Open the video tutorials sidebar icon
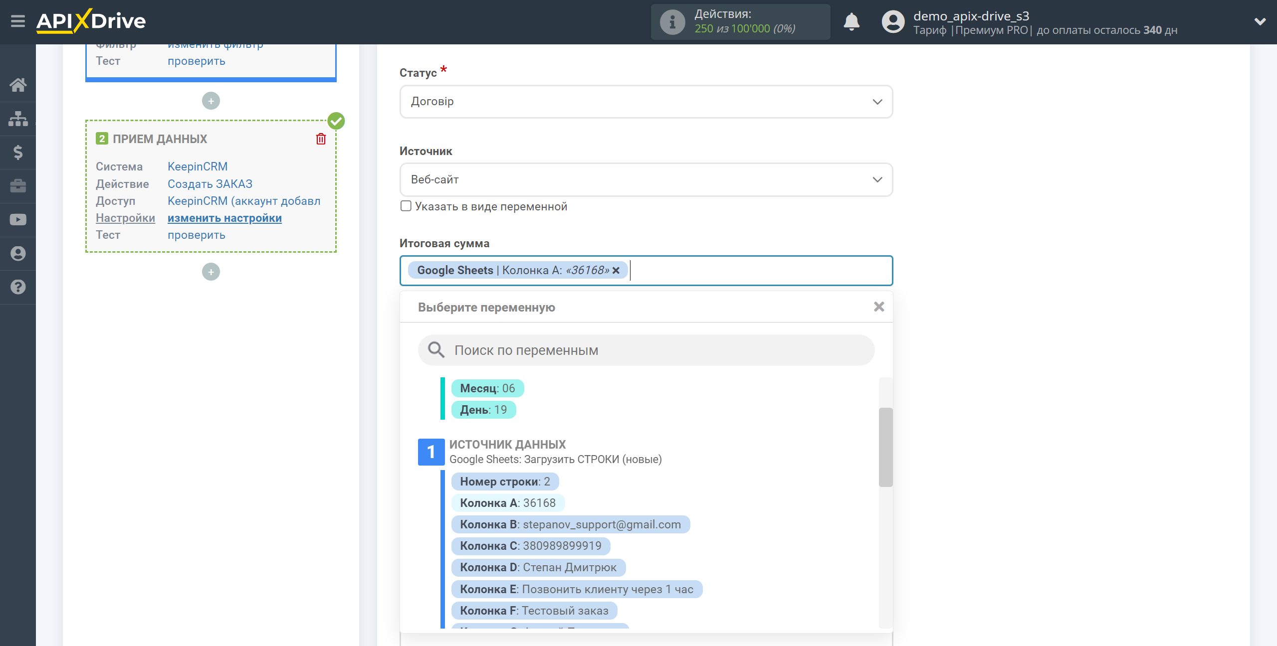 point(18,219)
